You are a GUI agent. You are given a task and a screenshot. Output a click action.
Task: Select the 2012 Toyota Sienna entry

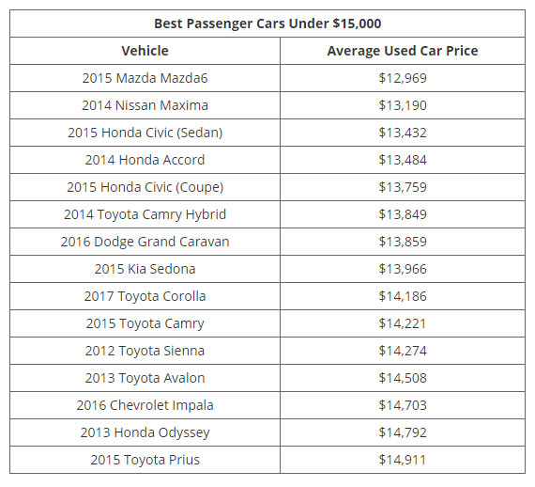click(145, 351)
